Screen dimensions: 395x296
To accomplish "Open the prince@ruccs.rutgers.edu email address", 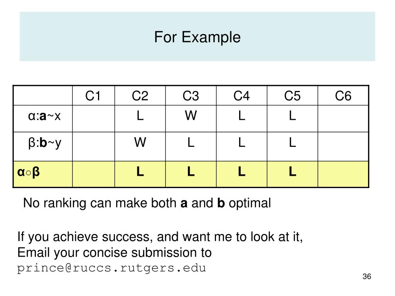I will point(111,268).
